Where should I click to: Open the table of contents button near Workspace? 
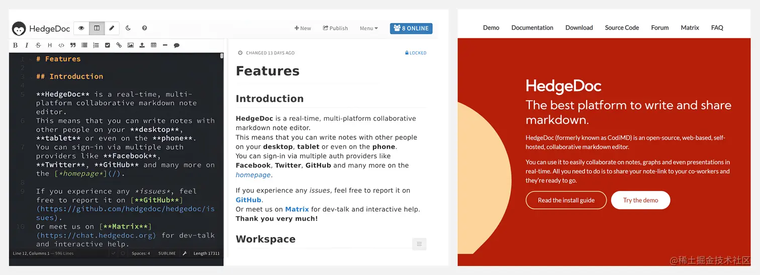[x=419, y=244]
